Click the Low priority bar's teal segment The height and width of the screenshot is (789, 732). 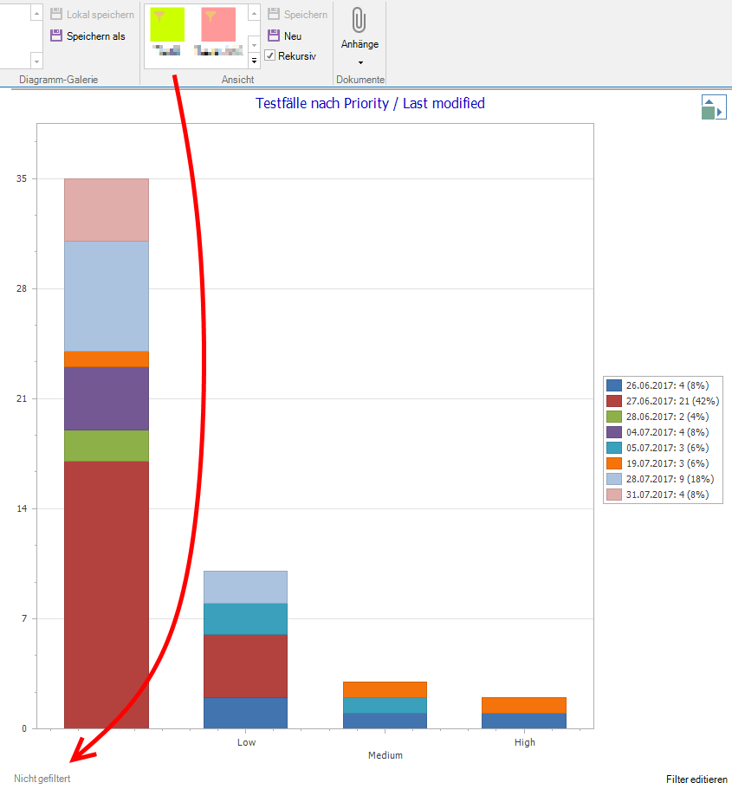[x=245, y=619]
